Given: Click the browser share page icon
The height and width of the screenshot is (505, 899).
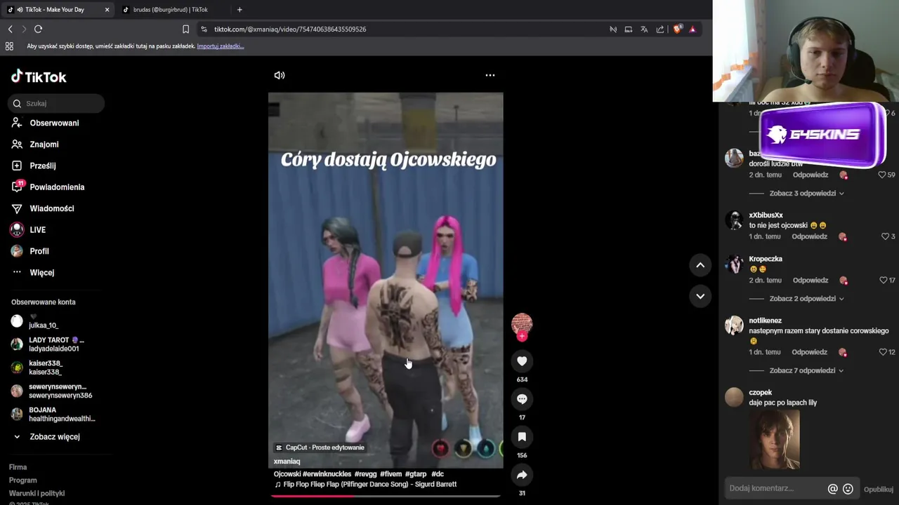Looking at the screenshot, I should tap(660, 29).
